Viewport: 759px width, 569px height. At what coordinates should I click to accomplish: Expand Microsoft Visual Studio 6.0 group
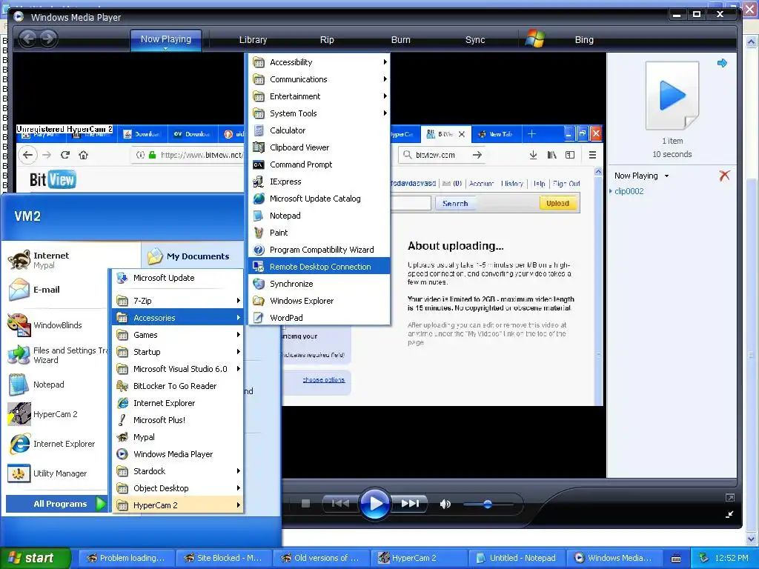pyautogui.click(x=178, y=369)
